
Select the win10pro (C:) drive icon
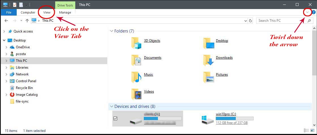pyautogui.click(x=208, y=119)
